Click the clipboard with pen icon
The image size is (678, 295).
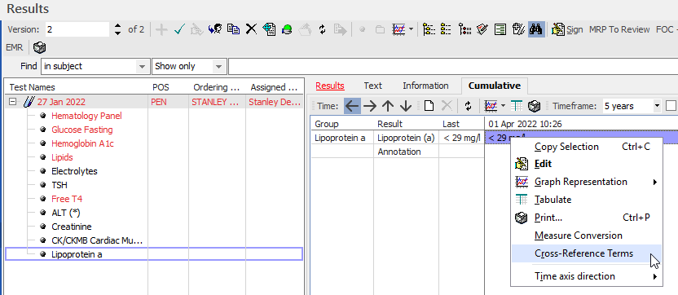coord(518,29)
